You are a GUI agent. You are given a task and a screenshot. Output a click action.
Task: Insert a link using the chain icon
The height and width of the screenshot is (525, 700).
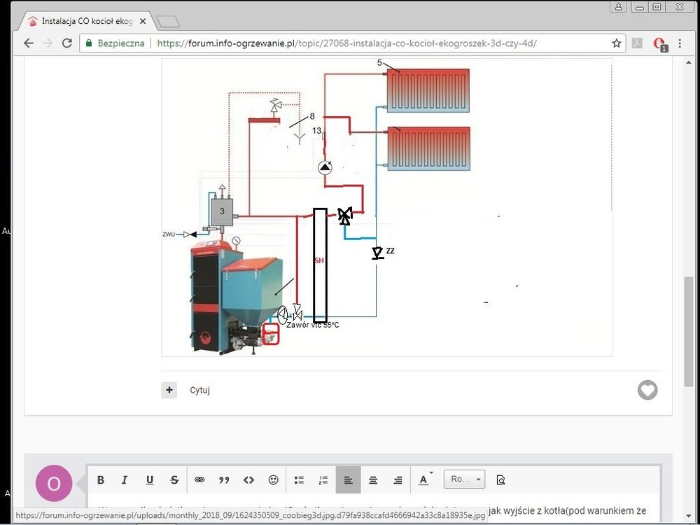click(x=199, y=480)
